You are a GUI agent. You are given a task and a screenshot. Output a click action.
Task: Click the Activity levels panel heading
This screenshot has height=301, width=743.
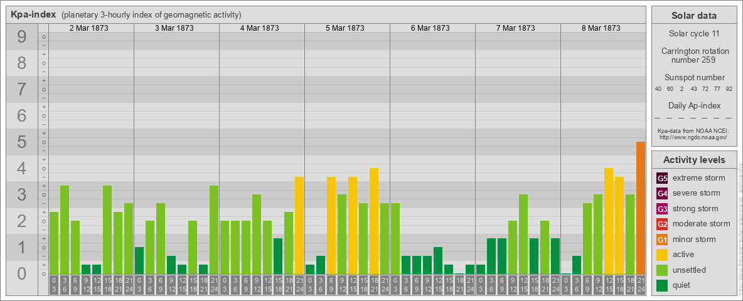(694, 160)
